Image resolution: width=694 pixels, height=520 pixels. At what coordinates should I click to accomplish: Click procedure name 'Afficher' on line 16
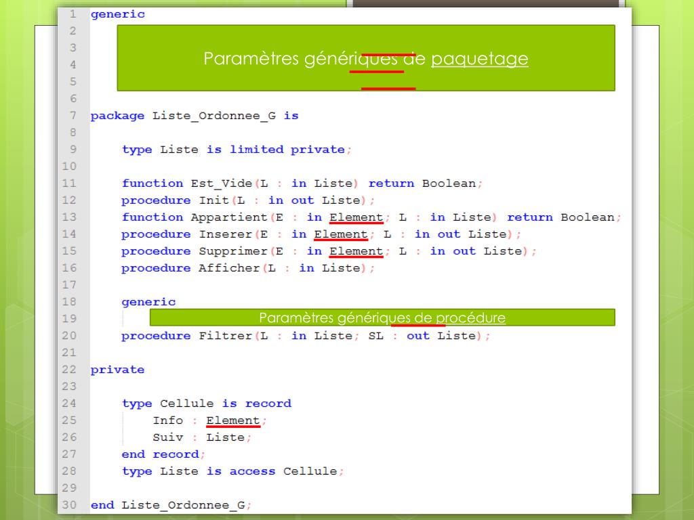click(229, 268)
